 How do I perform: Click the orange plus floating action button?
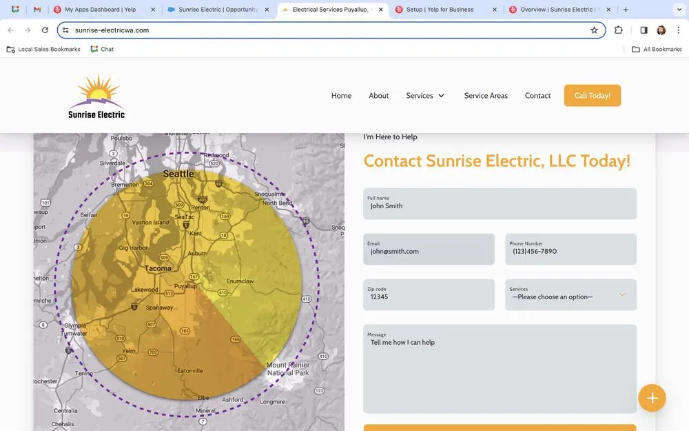tap(652, 398)
